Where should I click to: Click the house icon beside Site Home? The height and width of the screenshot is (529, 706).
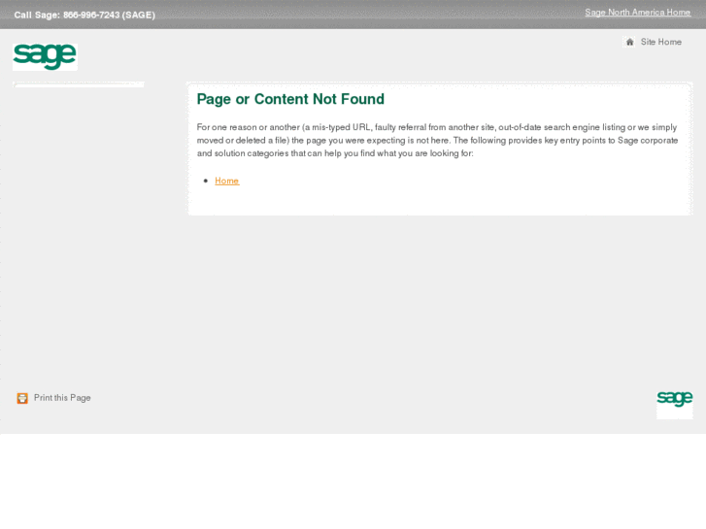tap(629, 42)
